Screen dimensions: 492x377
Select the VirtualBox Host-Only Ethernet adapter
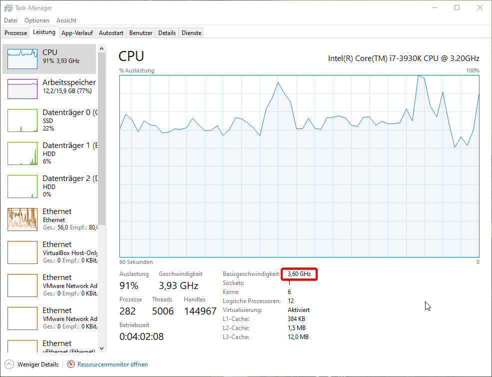22,252
